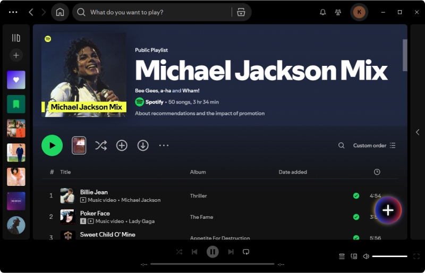Open a-ha artist link
Viewport: 425px width, 273px height.
click(165, 90)
